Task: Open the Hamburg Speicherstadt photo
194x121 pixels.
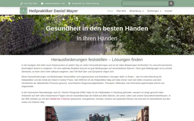Action: (x=97, y=114)
